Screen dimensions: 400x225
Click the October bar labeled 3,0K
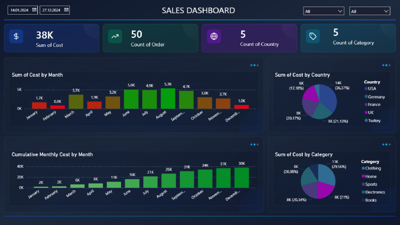[x=205, y=103]
